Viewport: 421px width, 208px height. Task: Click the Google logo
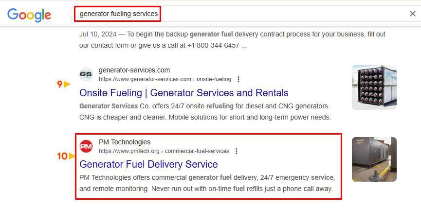pos(29,15)
